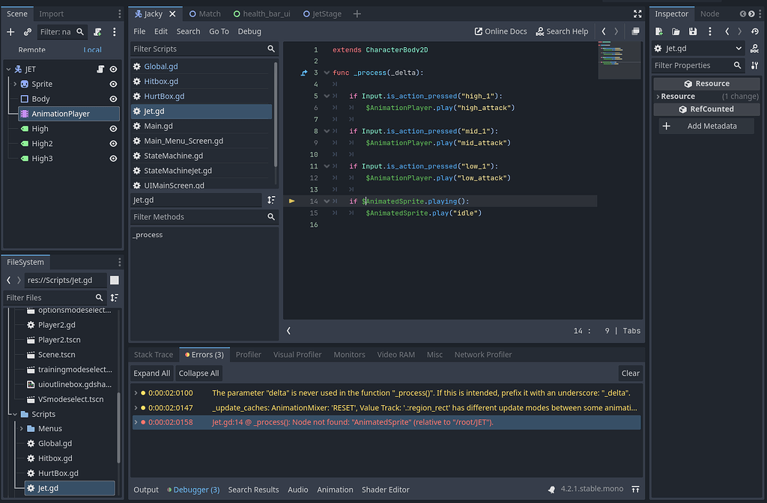Toggle visibility of the High2 node
The image size is (767, 503).
(113, 144)
